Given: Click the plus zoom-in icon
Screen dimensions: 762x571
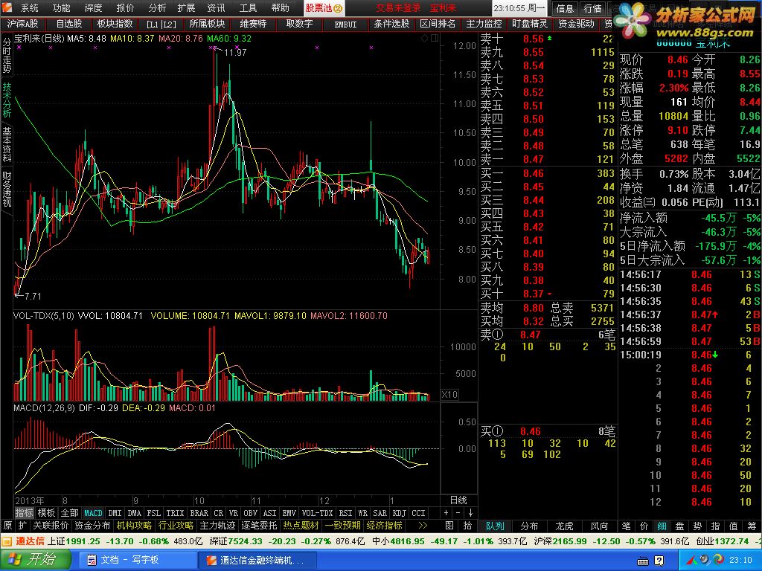Looking at the screenshot, I should pyautogui.click(x=446, y=513).
